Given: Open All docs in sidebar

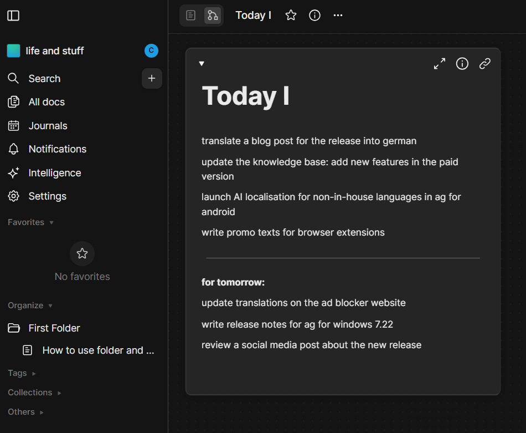Looking at the screenshot, I should point(47,102).
